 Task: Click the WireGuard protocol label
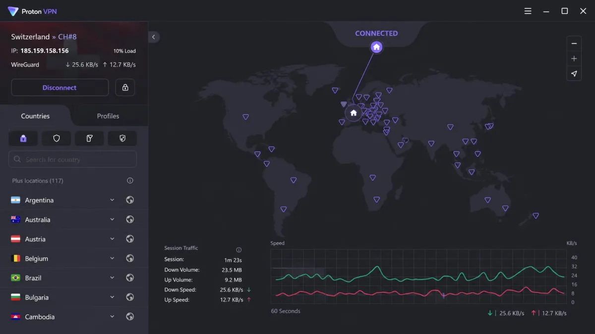25,65
